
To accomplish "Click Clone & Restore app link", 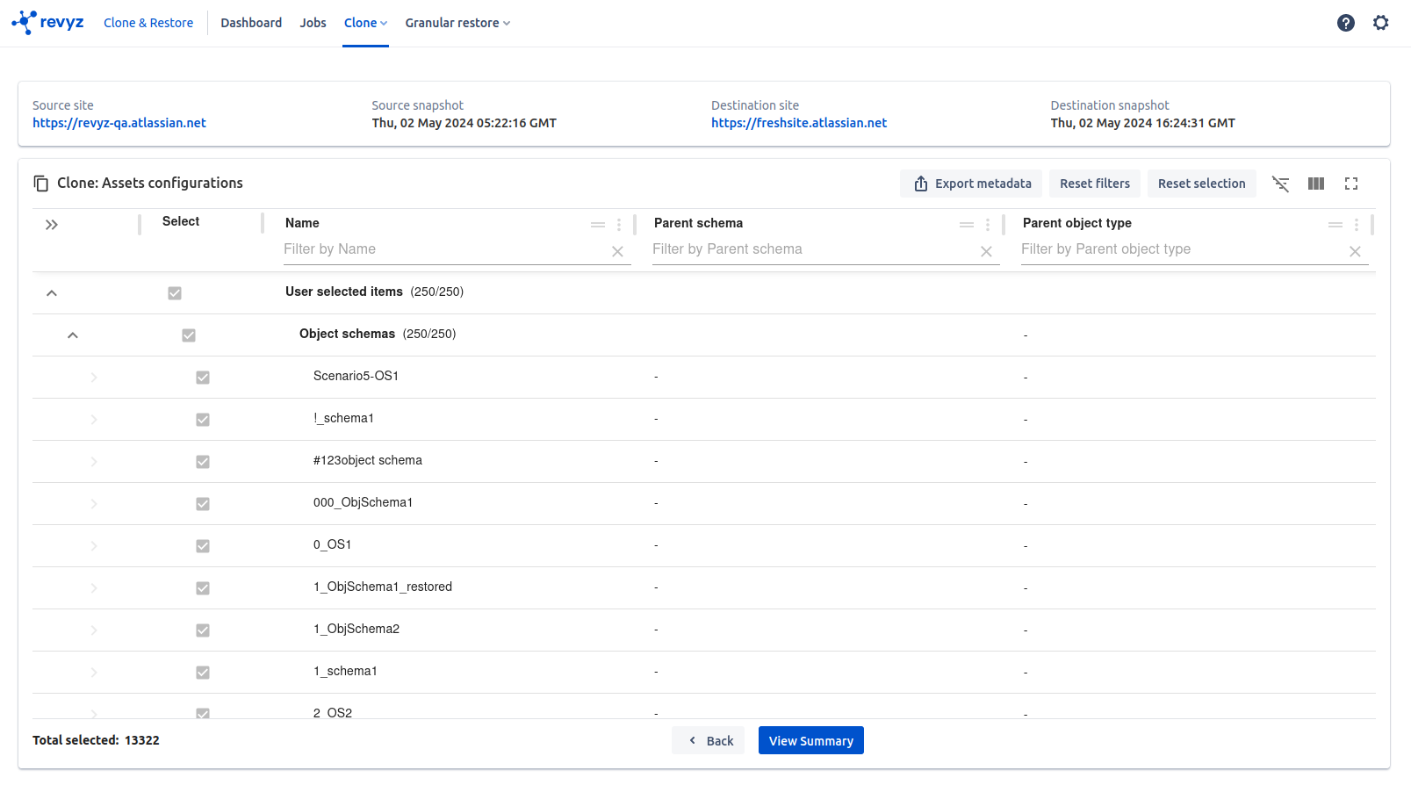I will [148, 23].
